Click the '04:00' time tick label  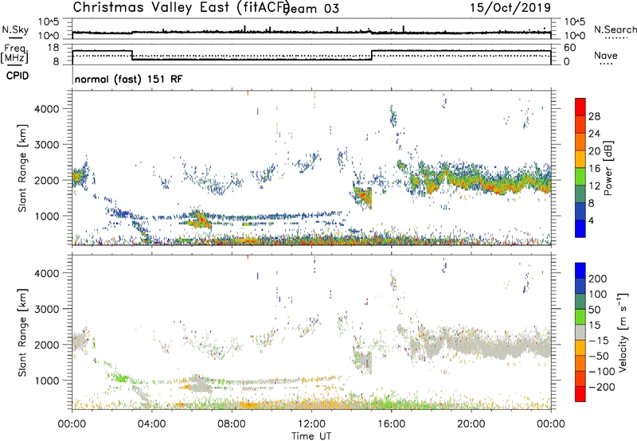tap(151, 424)
